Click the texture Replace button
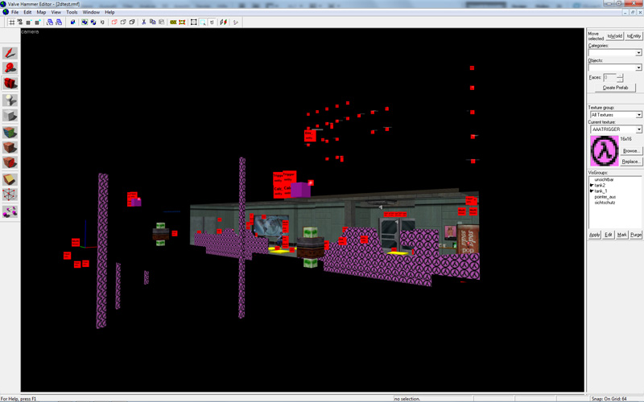The height and width of the screenshot is (402, 644). click(x=631, y=162)
